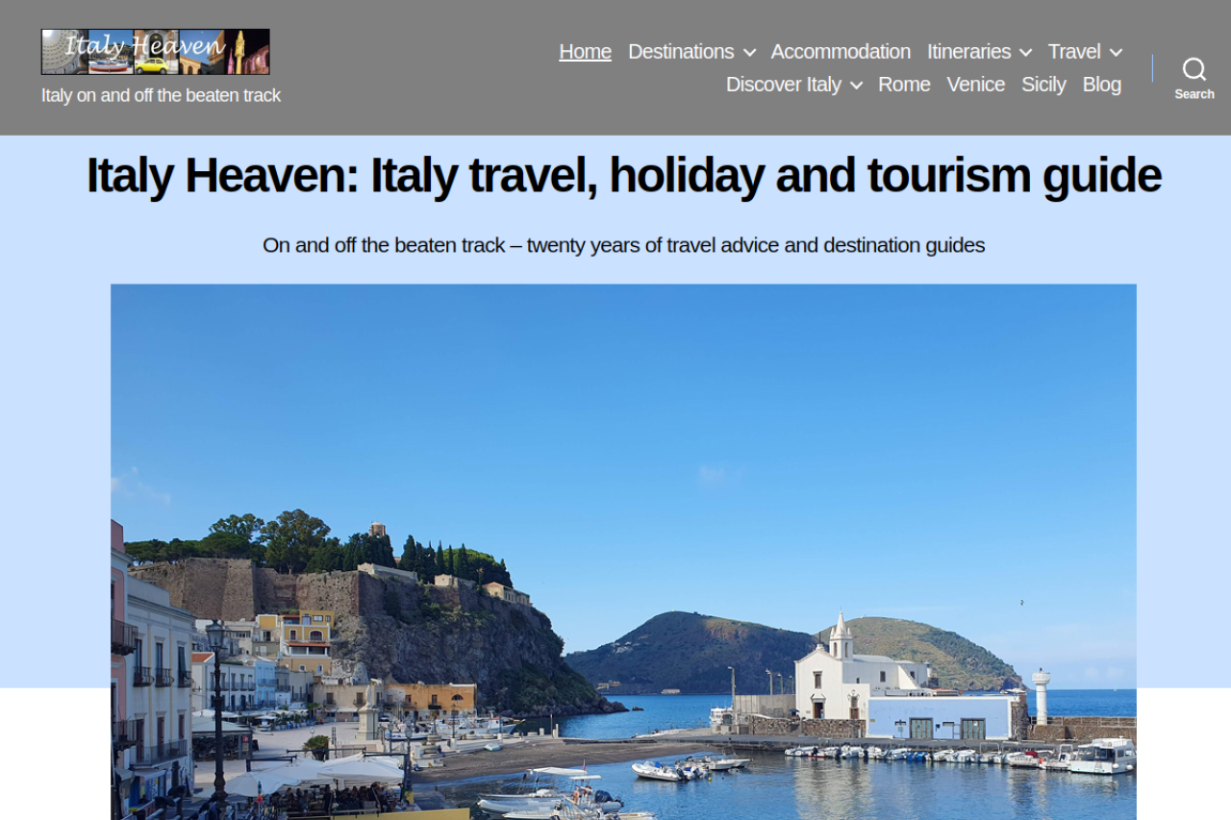The width and height of the screenshot is (1231, 820).
Task: Click the Italy Heaven logo image
Action: (156, 52)
